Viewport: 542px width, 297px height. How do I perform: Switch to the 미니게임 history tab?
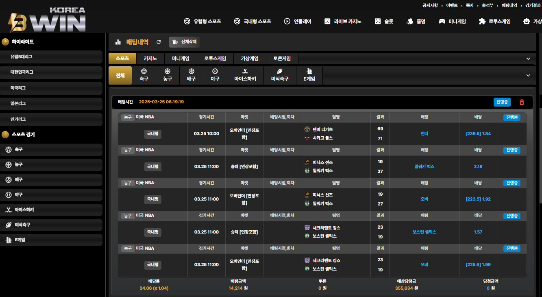pyautogui.click(x=181, y=59)
